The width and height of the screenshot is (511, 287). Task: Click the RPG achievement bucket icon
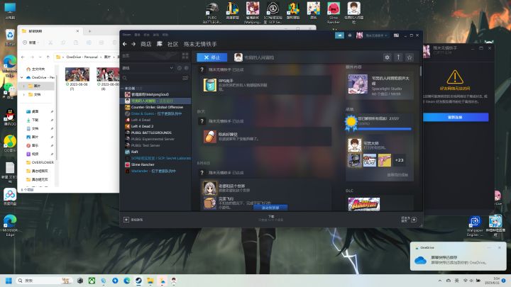[210, 85]
